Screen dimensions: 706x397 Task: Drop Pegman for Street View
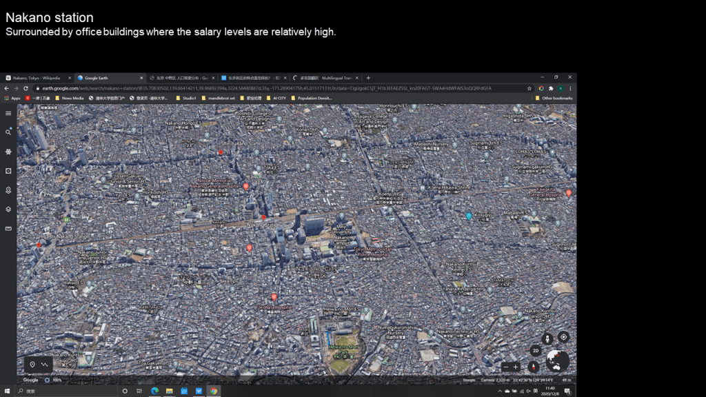coord(547,338)
